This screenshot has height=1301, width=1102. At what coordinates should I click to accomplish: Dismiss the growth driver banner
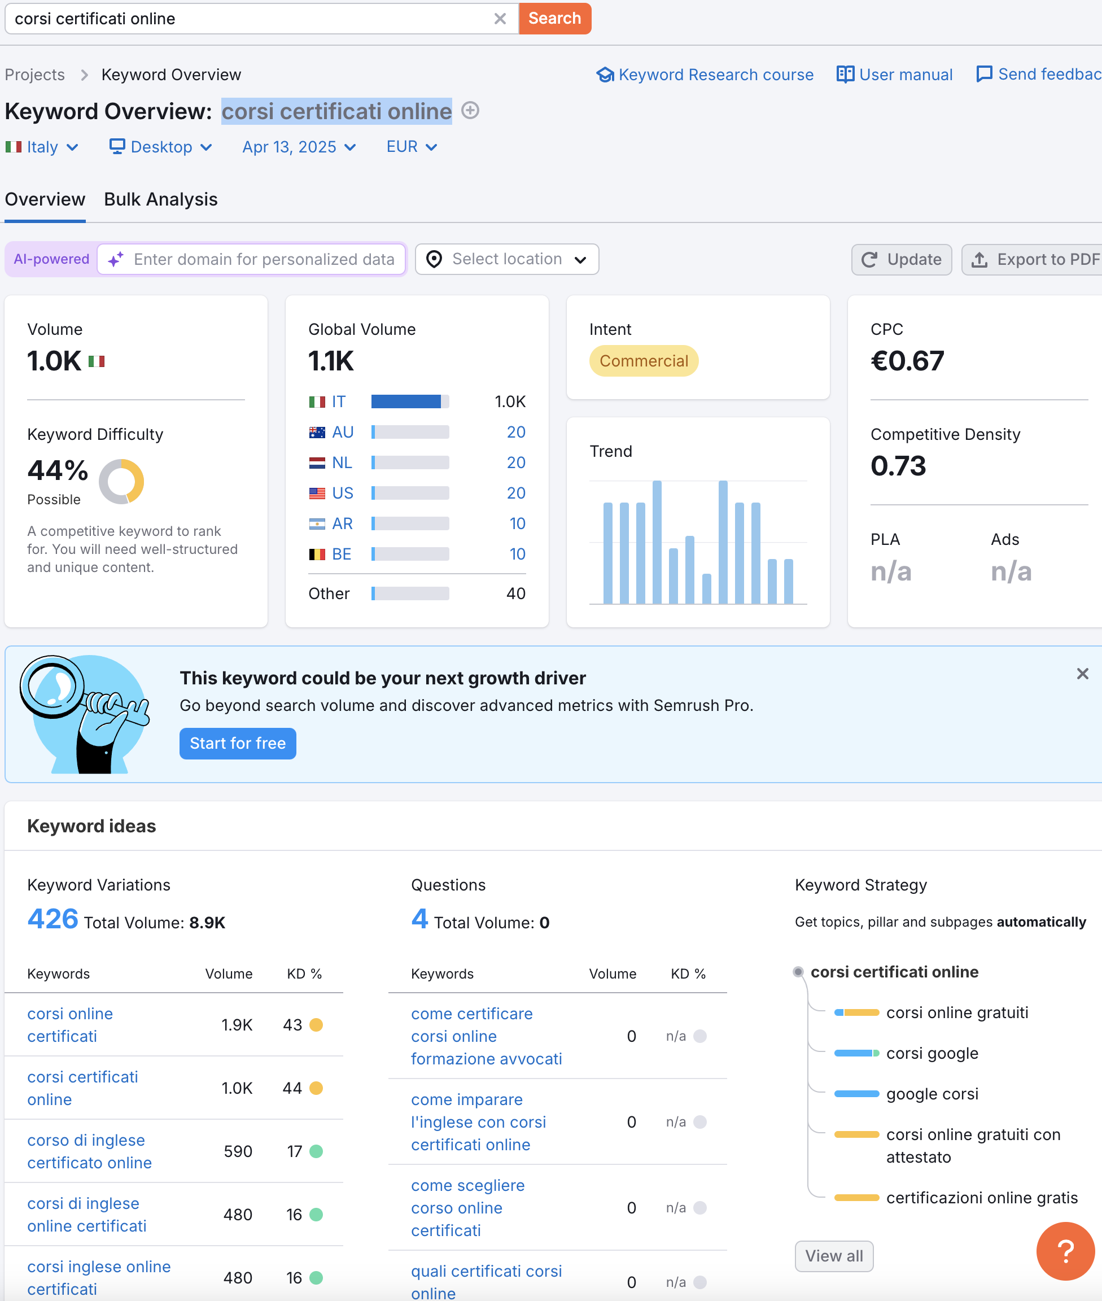pos(1082,674)
